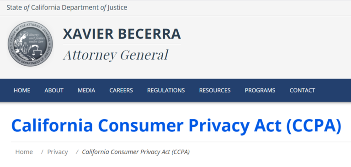Click the Attorney General office seal logo
The height and width of the screenshot is (167, 351).
coord(30,44)
